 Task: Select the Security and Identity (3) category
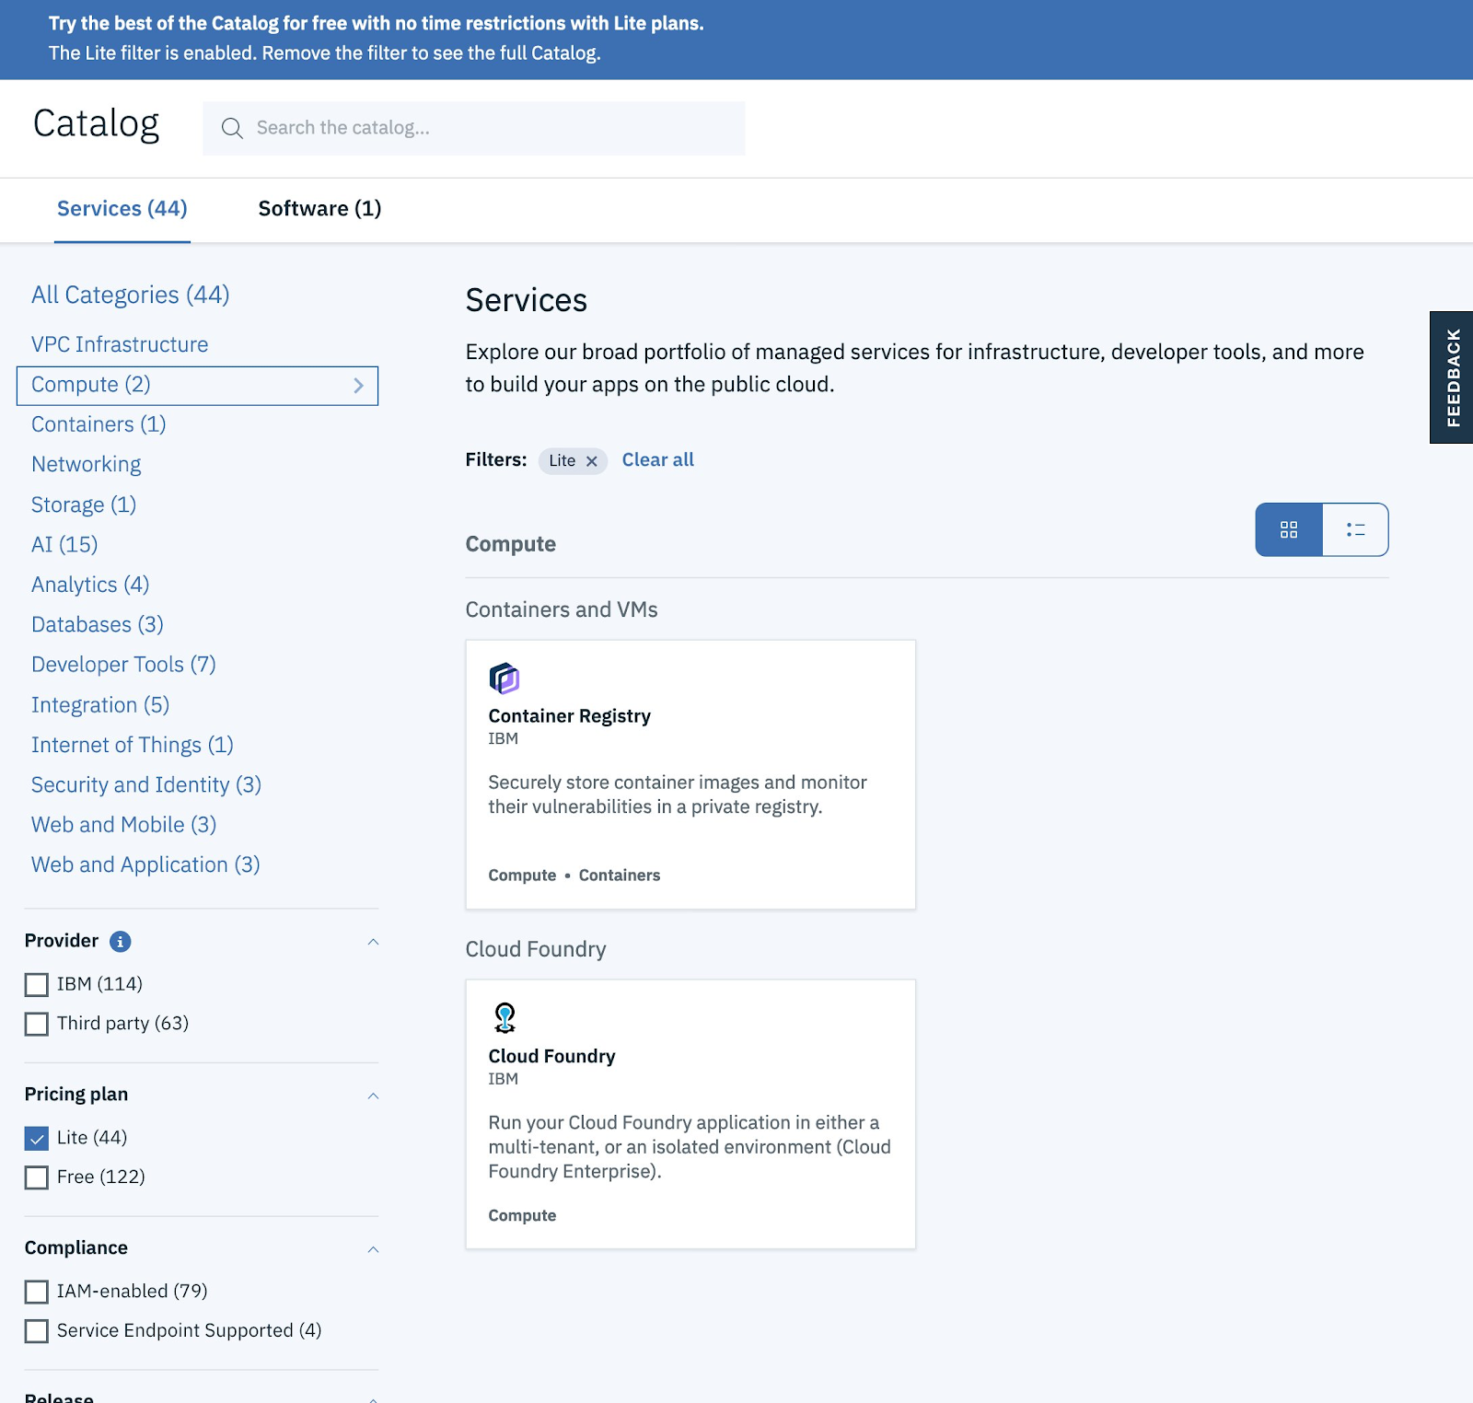click(146, 784)
